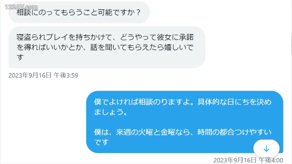Select the blue reply message bubble
Viewport: 292px width, 164px height.
pyautogui.click(x=185, y=122)
